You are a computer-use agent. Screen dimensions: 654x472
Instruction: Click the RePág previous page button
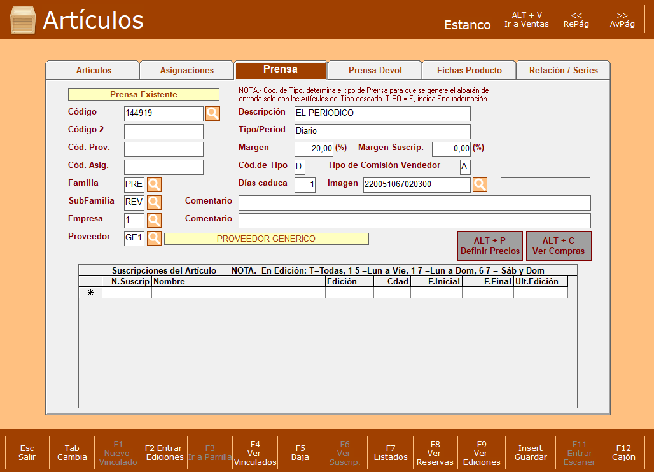[x=576, y=20]
